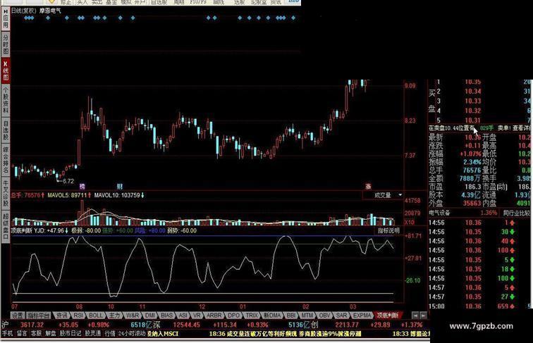
Task: Open 牛叉诊股 diagnosis sidebar tab
Action: [6, 194]
